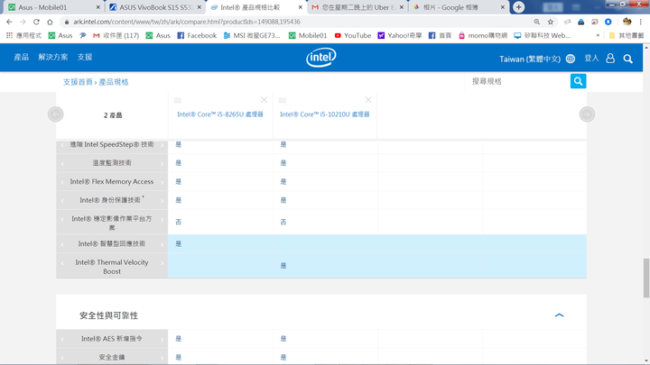Open Intel Core i5-10210U product link
The image size is (650, 365).
pos(325,114)
